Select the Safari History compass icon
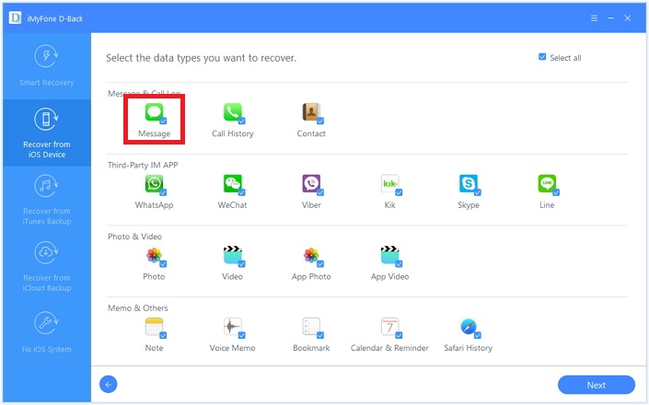The image size is (649, 405). tap(469, 327)
